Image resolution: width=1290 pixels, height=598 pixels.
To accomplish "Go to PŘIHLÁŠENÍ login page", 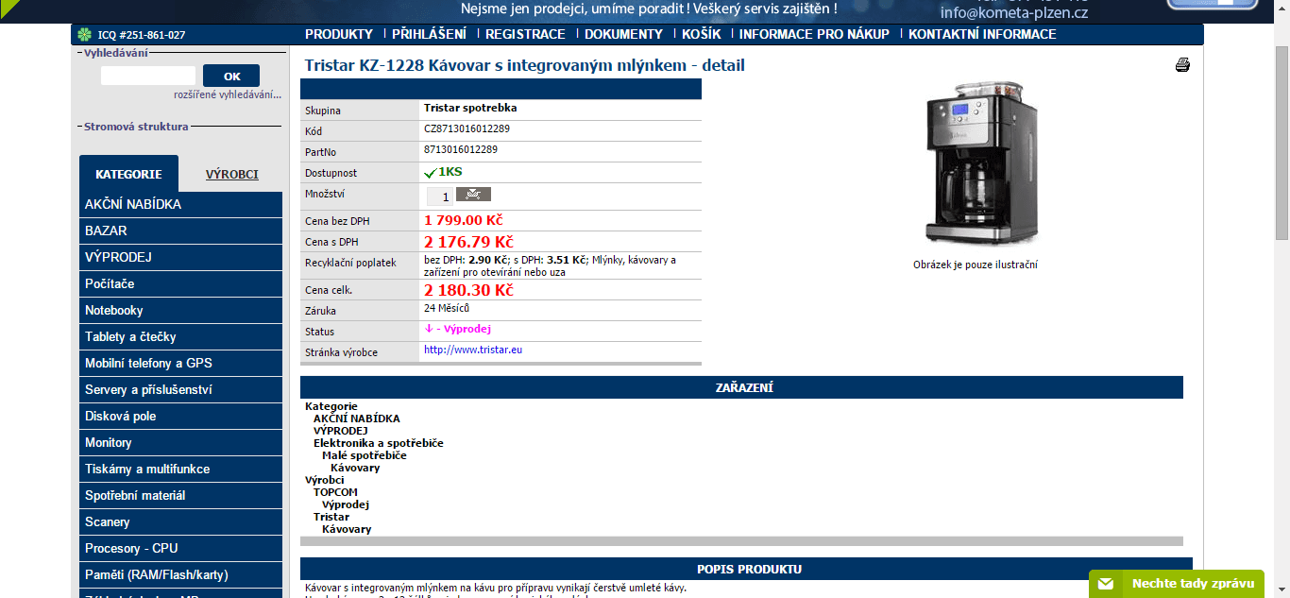I will [x=429, y=34].
